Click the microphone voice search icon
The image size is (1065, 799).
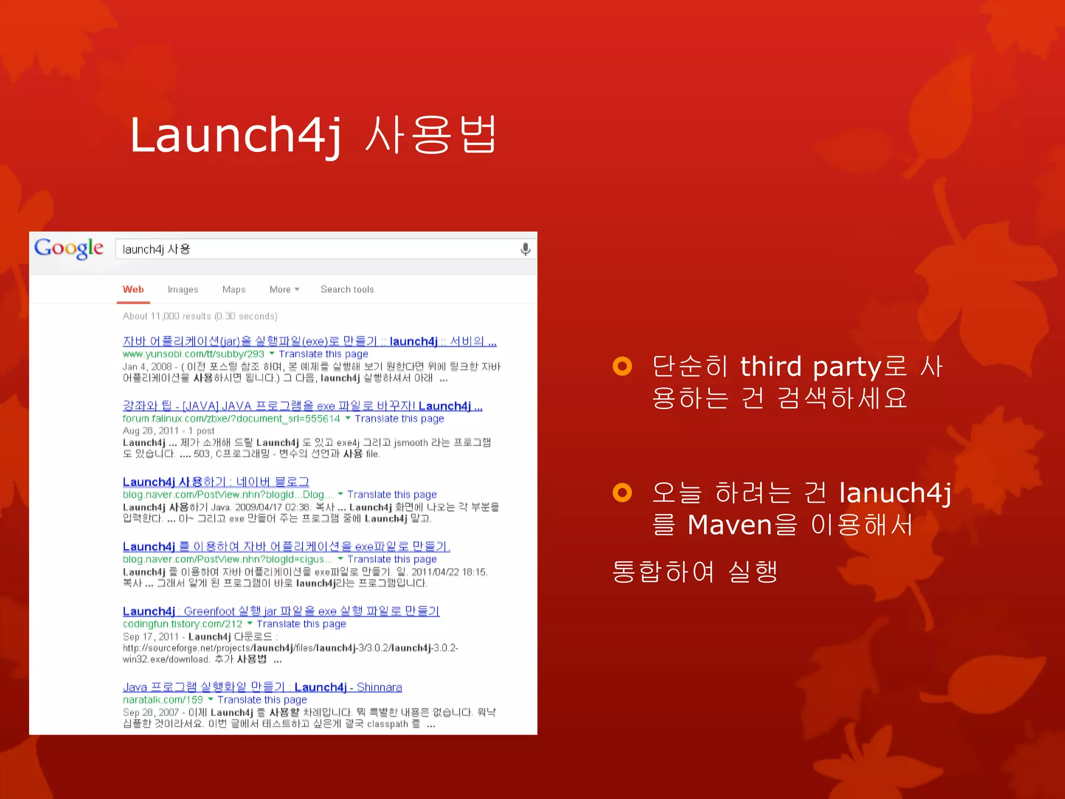(x=525, y=249)
